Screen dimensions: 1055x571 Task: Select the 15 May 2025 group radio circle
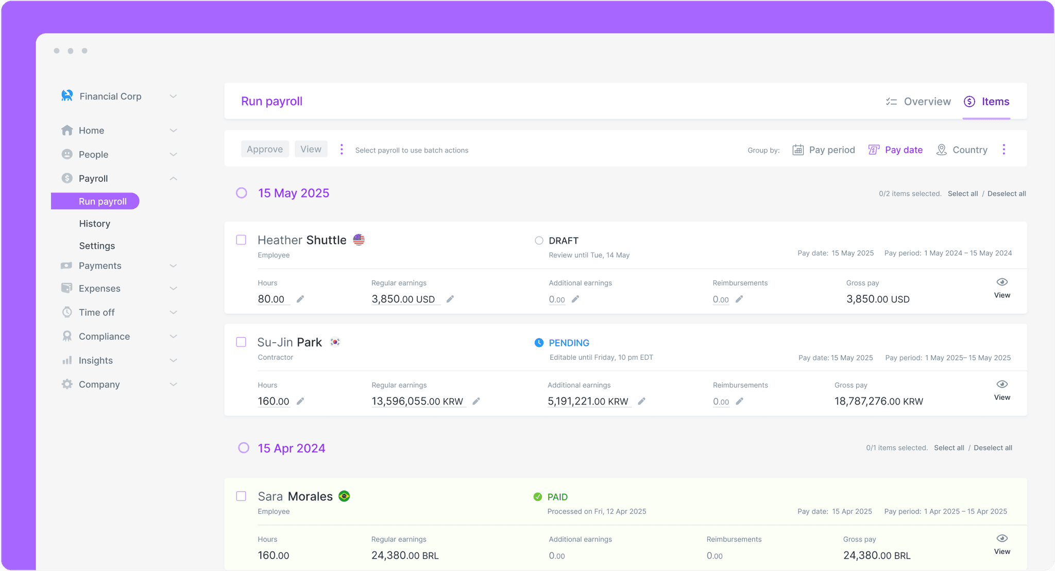click(242, 193)
